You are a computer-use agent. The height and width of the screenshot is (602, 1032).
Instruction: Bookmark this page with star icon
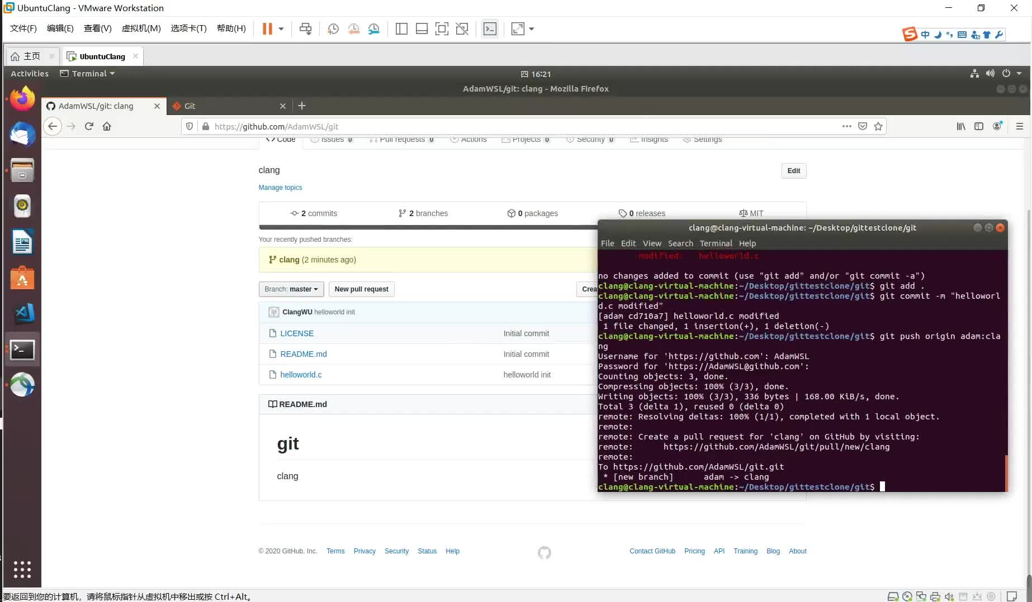tap(878, 126)
